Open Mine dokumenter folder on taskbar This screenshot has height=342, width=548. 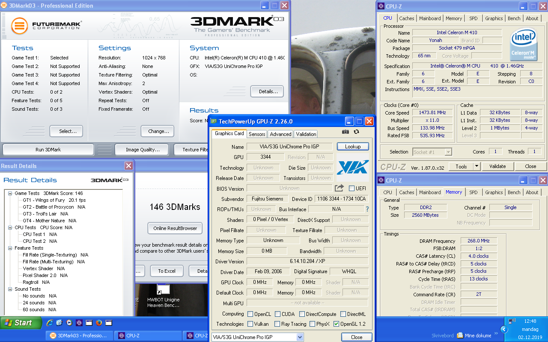474,336
